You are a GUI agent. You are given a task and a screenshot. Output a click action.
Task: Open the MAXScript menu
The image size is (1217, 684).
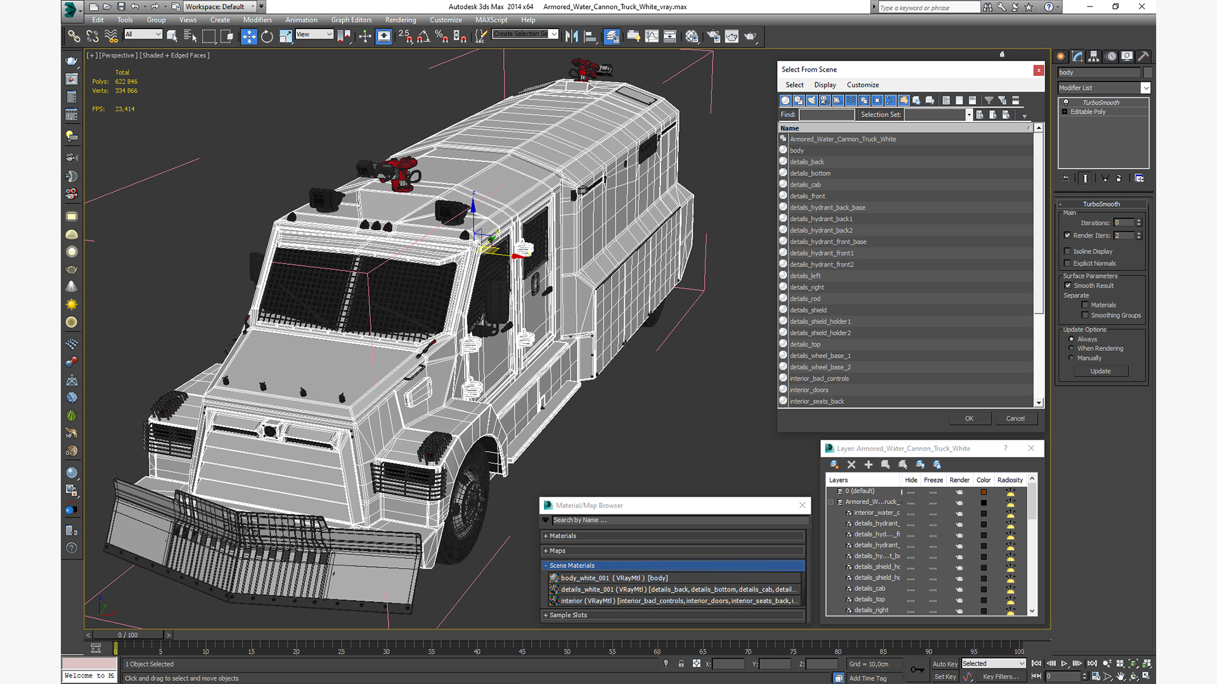pyautogui.click(x=491, y=20)
